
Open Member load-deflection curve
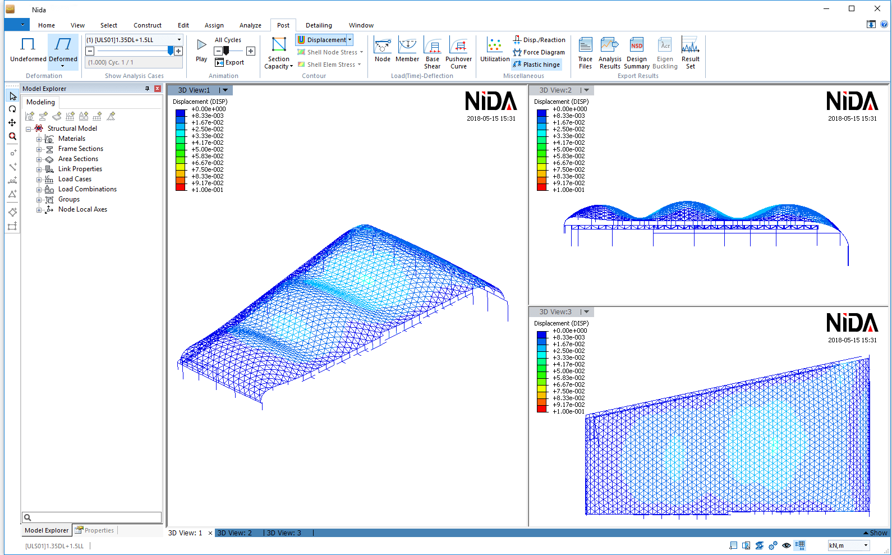pyautogui.click(x=407, y=50)
